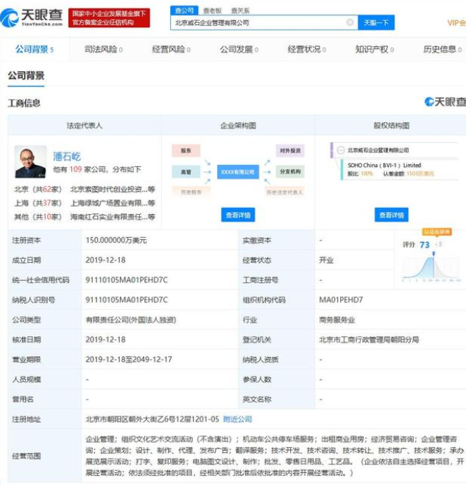Open 海南红石实业有限责任 company link

click(x=113, y=217)
